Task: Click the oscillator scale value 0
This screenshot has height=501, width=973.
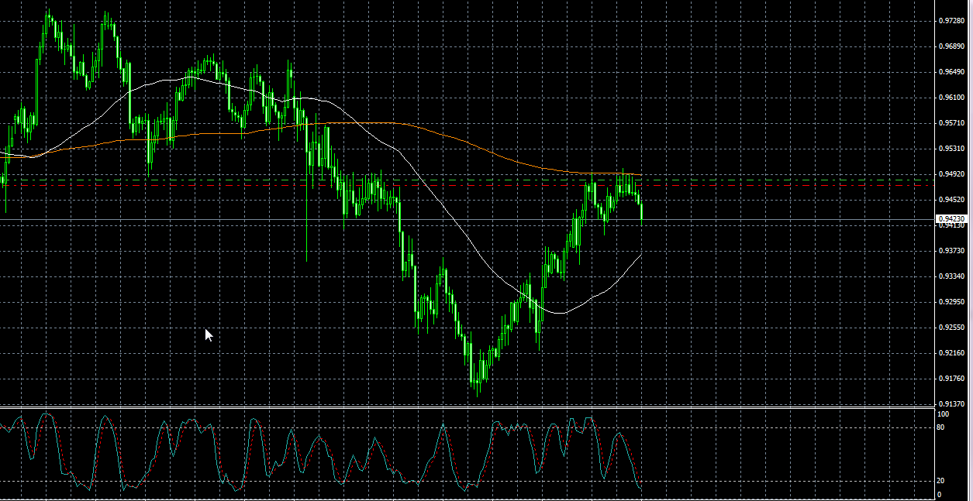Action: pos(940,495)
